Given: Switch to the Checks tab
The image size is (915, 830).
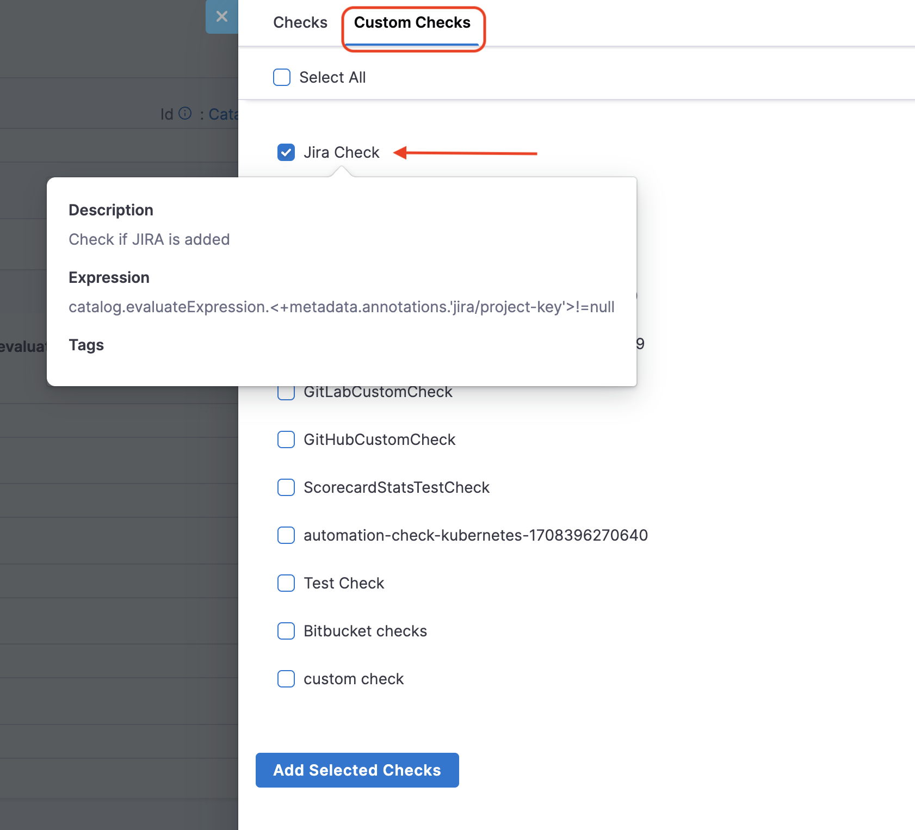Looking at the screenshot, I should click(x=300, y=23).
